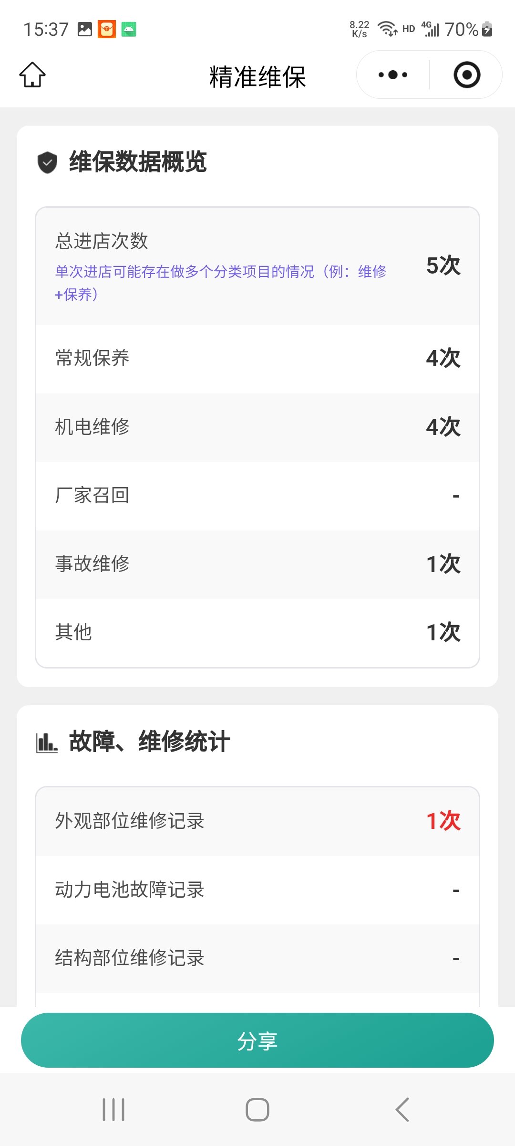Tap the shield icon beside 维保数据概览
The height and width of the screenshot is (1146, 515).
point(47,162)
